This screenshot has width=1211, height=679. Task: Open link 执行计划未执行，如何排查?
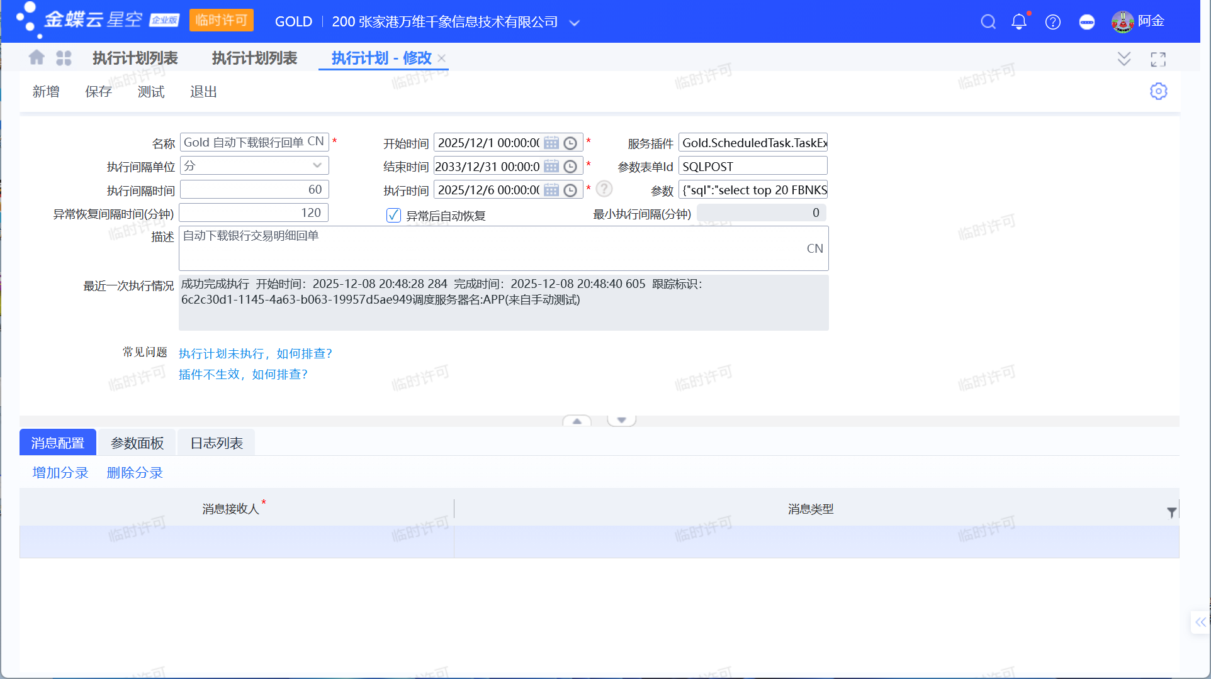coord(256,353)
